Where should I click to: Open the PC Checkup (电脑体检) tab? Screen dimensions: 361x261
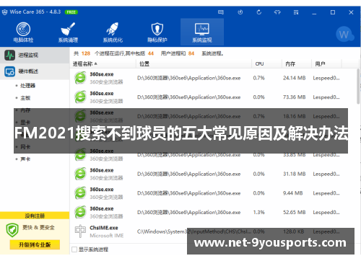pos(23,32)
